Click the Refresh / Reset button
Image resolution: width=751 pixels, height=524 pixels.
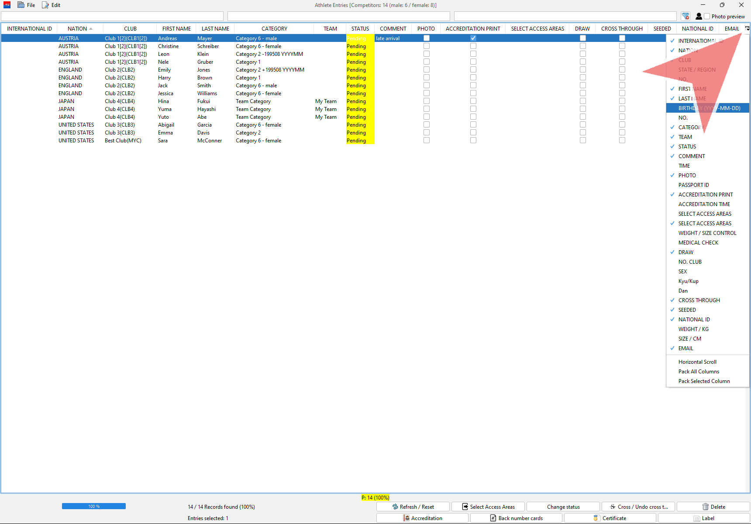point(413,507)
